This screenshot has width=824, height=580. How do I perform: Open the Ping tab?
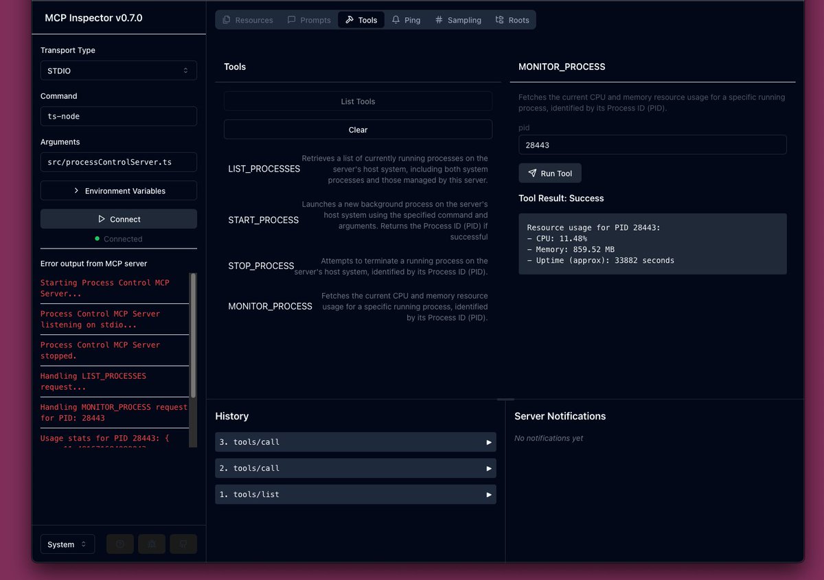406,20
